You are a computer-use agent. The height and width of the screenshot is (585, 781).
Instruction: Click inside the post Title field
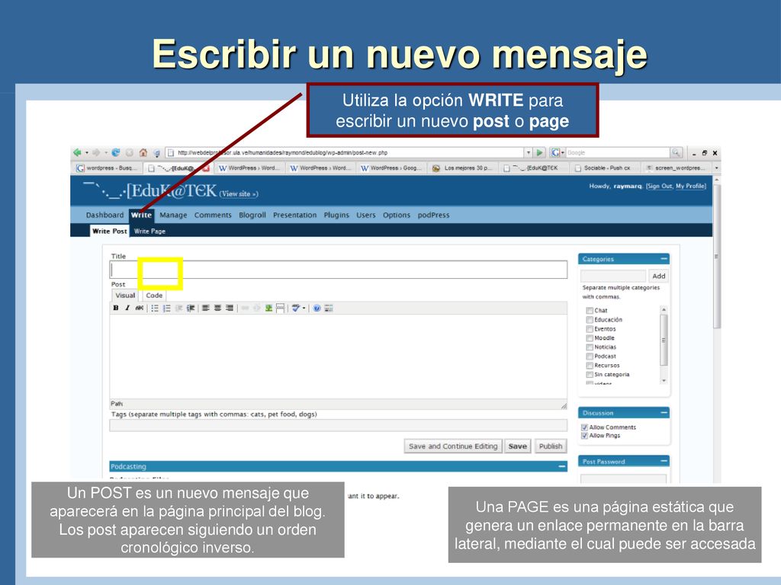tap(338, 270)
